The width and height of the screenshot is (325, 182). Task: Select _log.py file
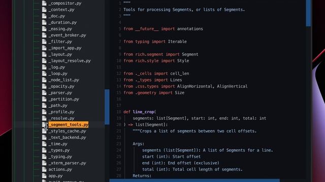[x=56, y=67]
